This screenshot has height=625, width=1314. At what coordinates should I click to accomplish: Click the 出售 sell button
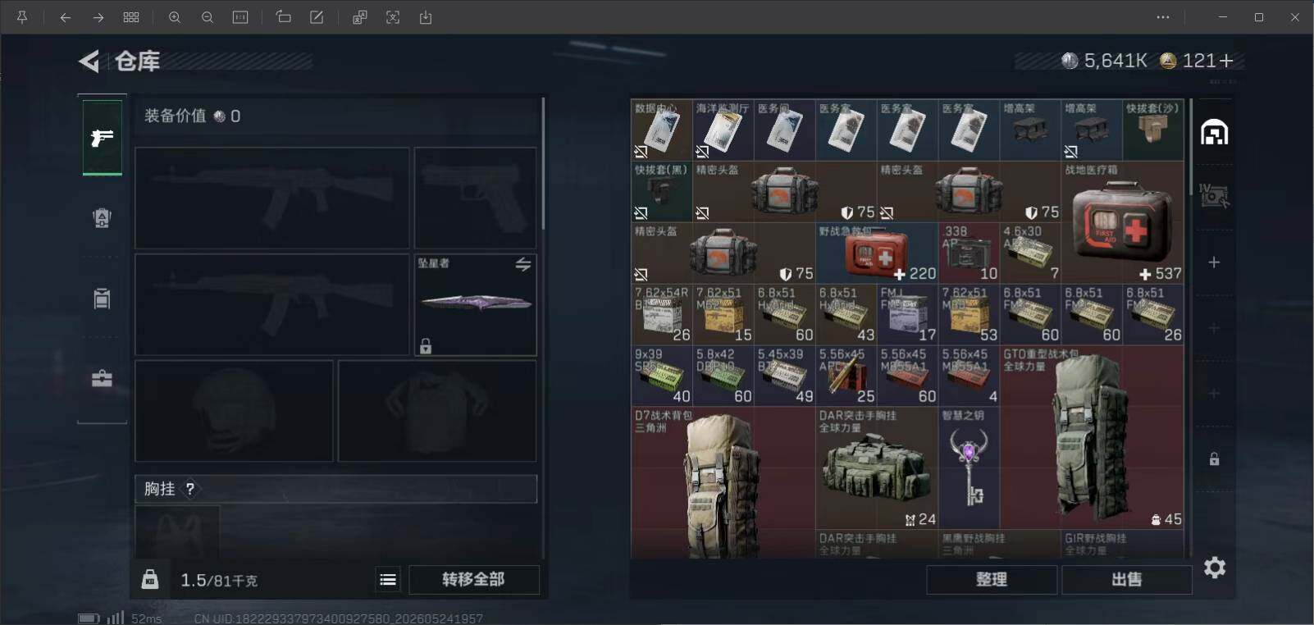[x=1126, y=579]
